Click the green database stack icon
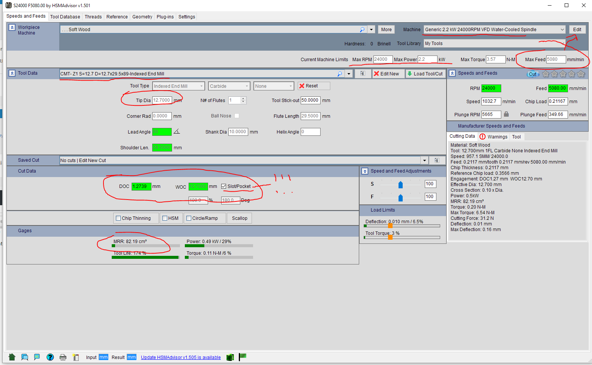This screenshot has width=592, height=365. click(230, 357)
